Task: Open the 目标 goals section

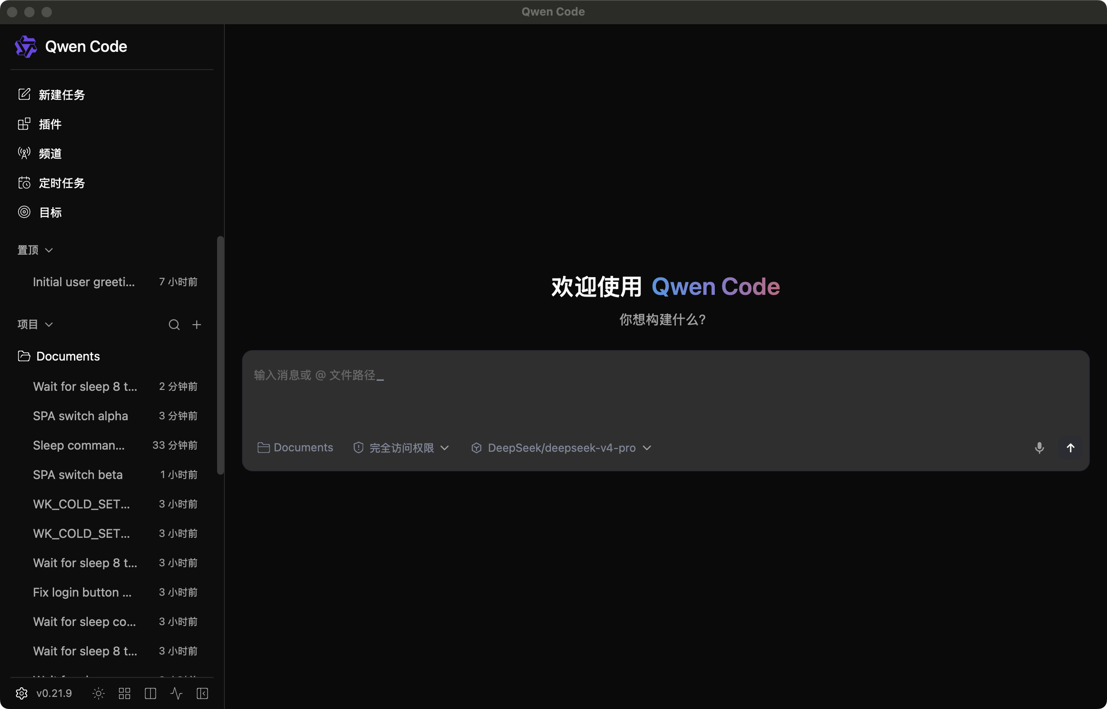Action: click(40, 213)
